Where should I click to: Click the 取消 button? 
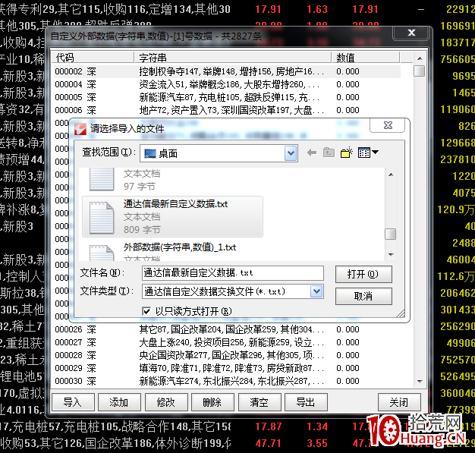363,296
